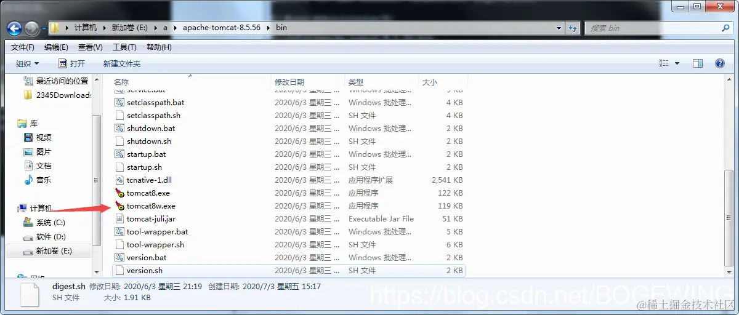The width and height of the screenshot is (739, 315).
Task: Select the tomcat8.exe feather icon
Action: pos(119,193)
